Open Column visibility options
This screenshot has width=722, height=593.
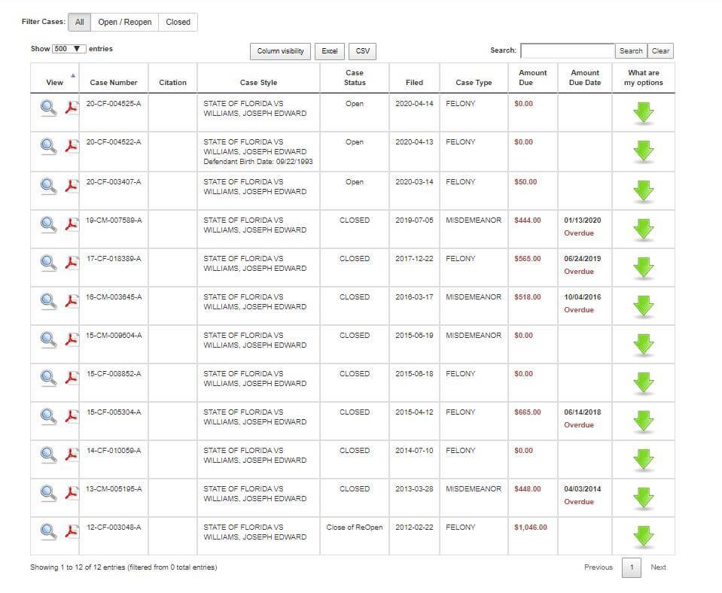[280, 51]
